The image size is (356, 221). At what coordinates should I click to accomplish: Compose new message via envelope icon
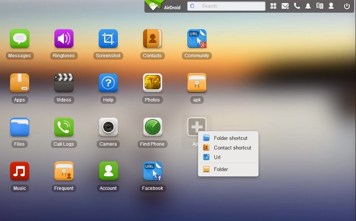pyautogui.click(x=285, y=6)
